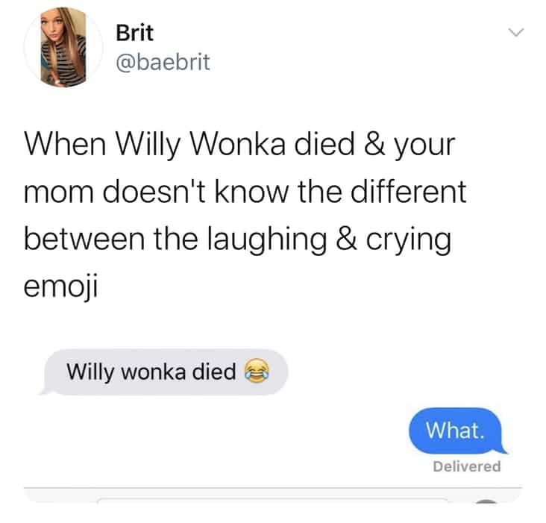This screenshot has width=546, height=523.
Task: Click the word laughing in the tweet
Action: [x=268, y=240]
